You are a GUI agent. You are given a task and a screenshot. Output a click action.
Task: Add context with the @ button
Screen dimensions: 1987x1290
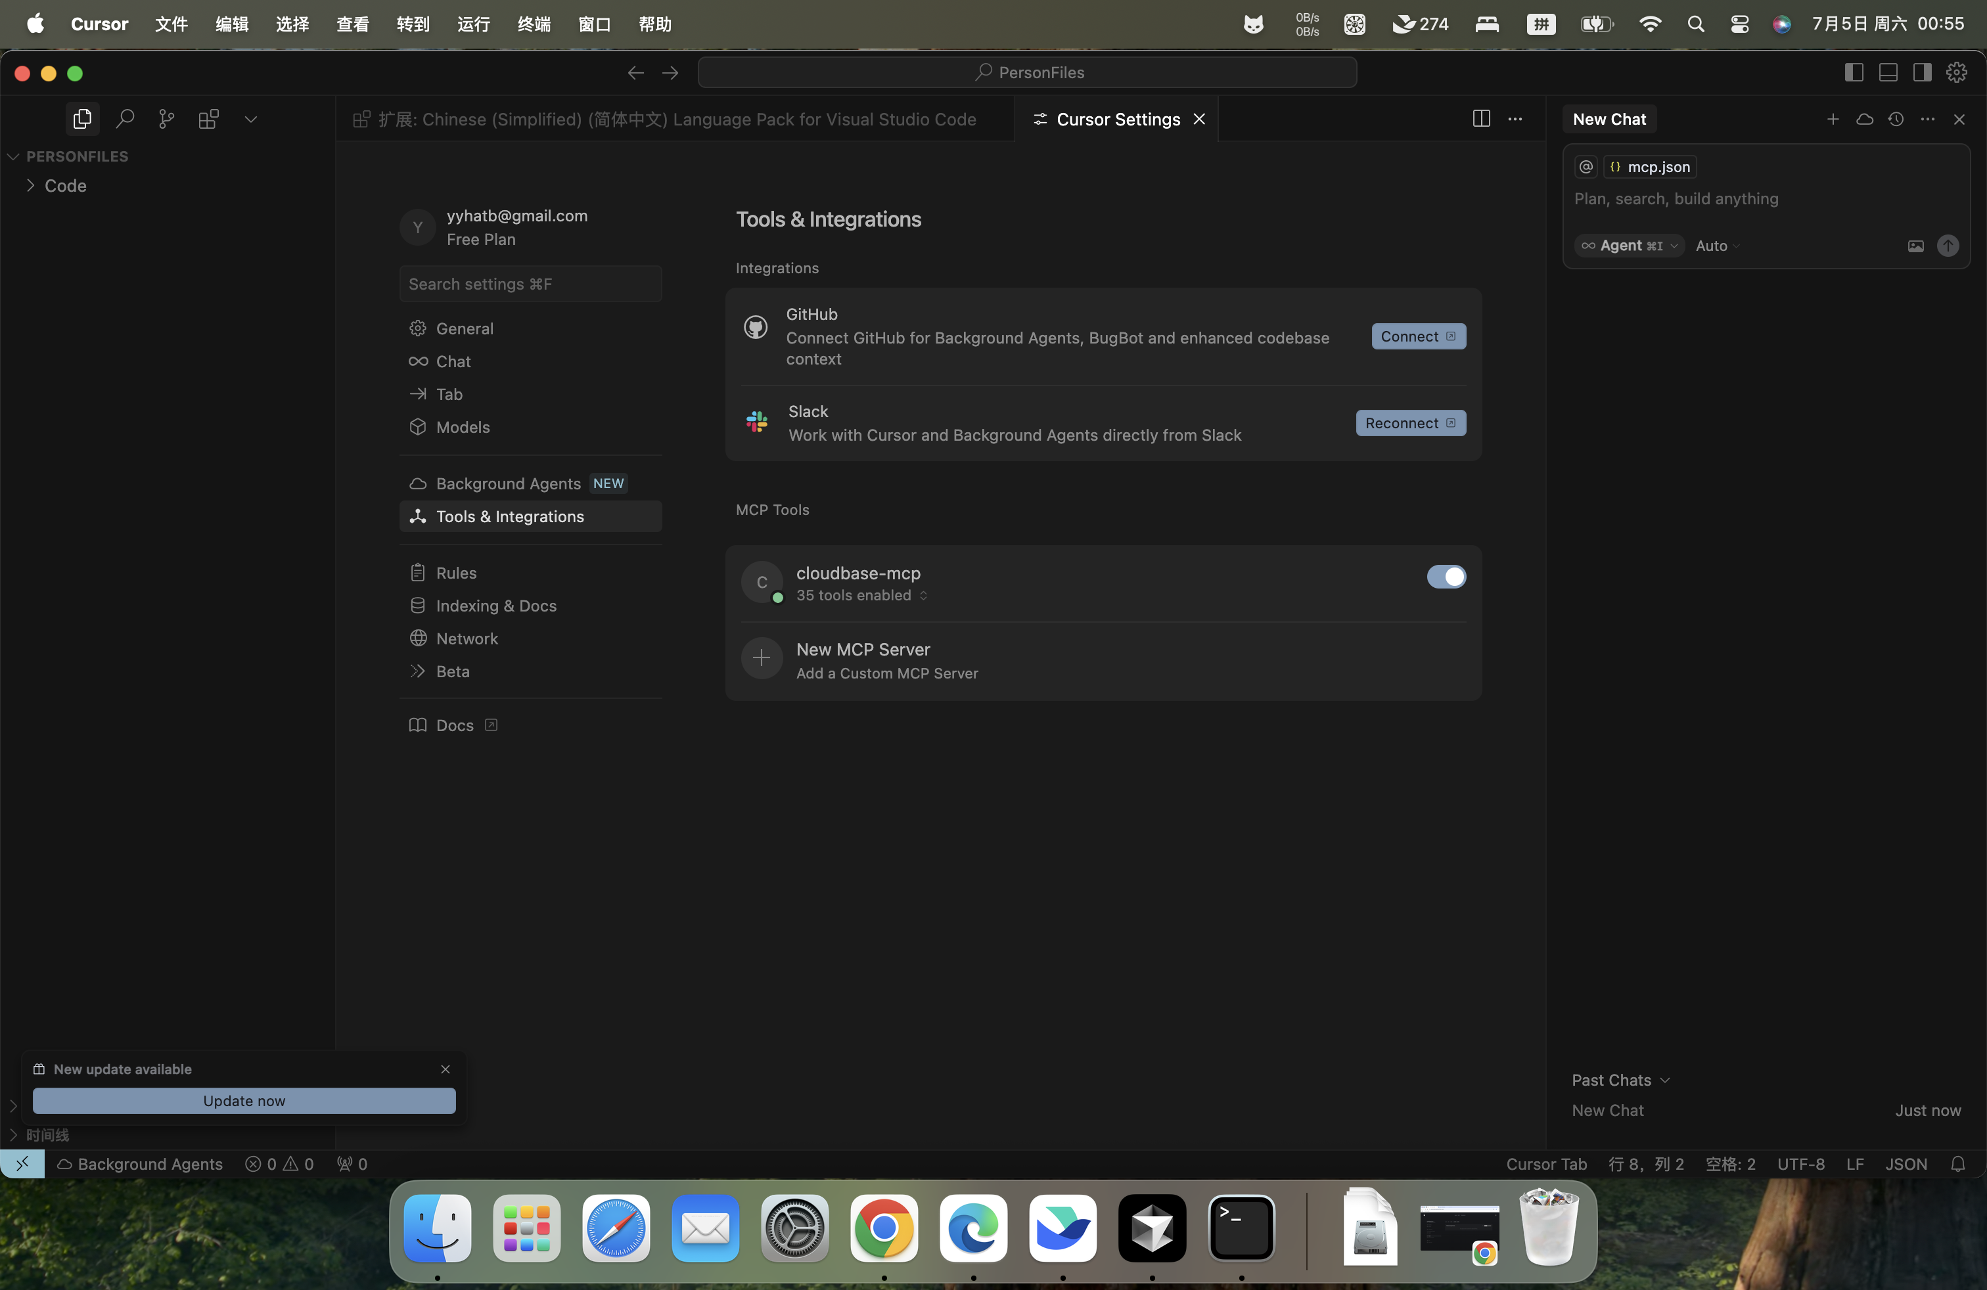(x=1586, y=167)
